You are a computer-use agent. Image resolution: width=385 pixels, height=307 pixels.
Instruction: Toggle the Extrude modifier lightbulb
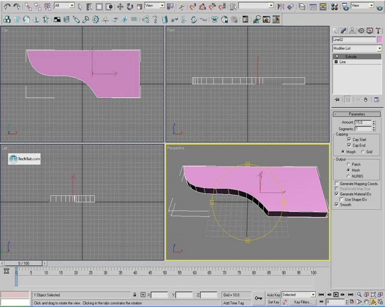tap(337, 57)
